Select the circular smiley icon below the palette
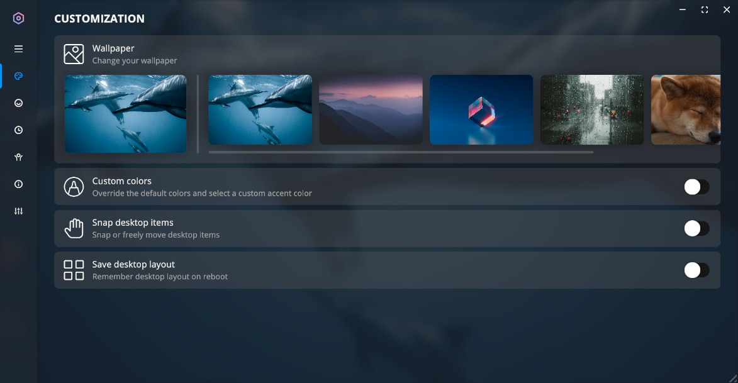This screenshot has width=738, height=383. [x=18, y=103]
